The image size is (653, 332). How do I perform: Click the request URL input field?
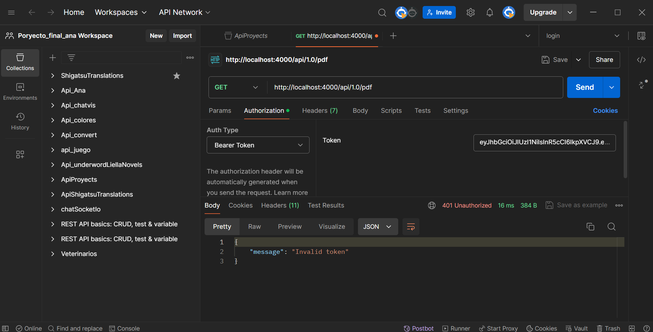tap(415, 87)
